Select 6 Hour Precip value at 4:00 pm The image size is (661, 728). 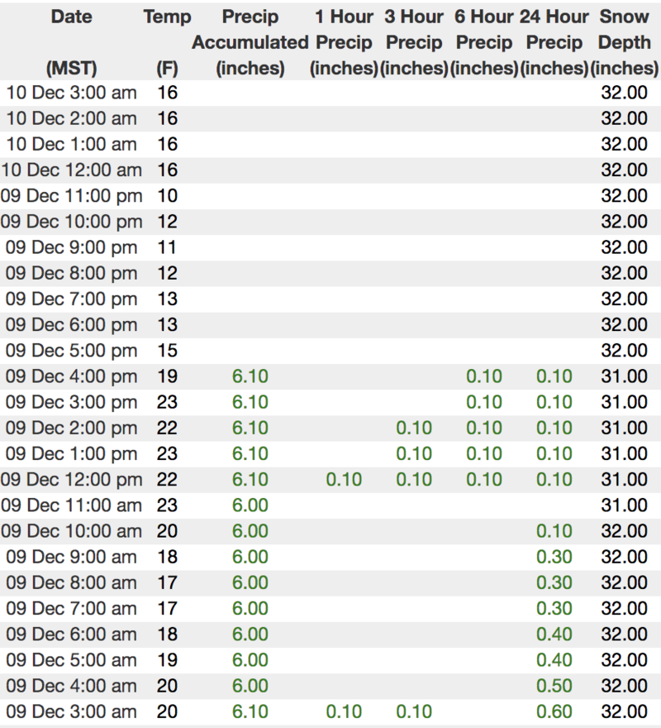[484, 376]
